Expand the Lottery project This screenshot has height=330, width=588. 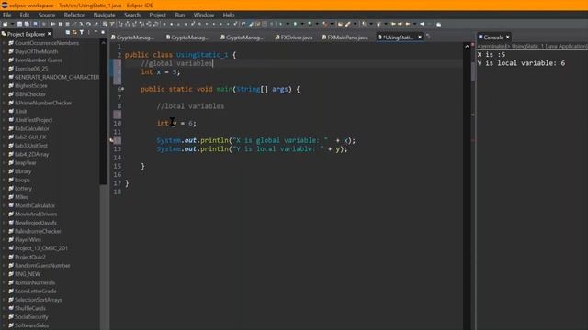click(4, 189)
